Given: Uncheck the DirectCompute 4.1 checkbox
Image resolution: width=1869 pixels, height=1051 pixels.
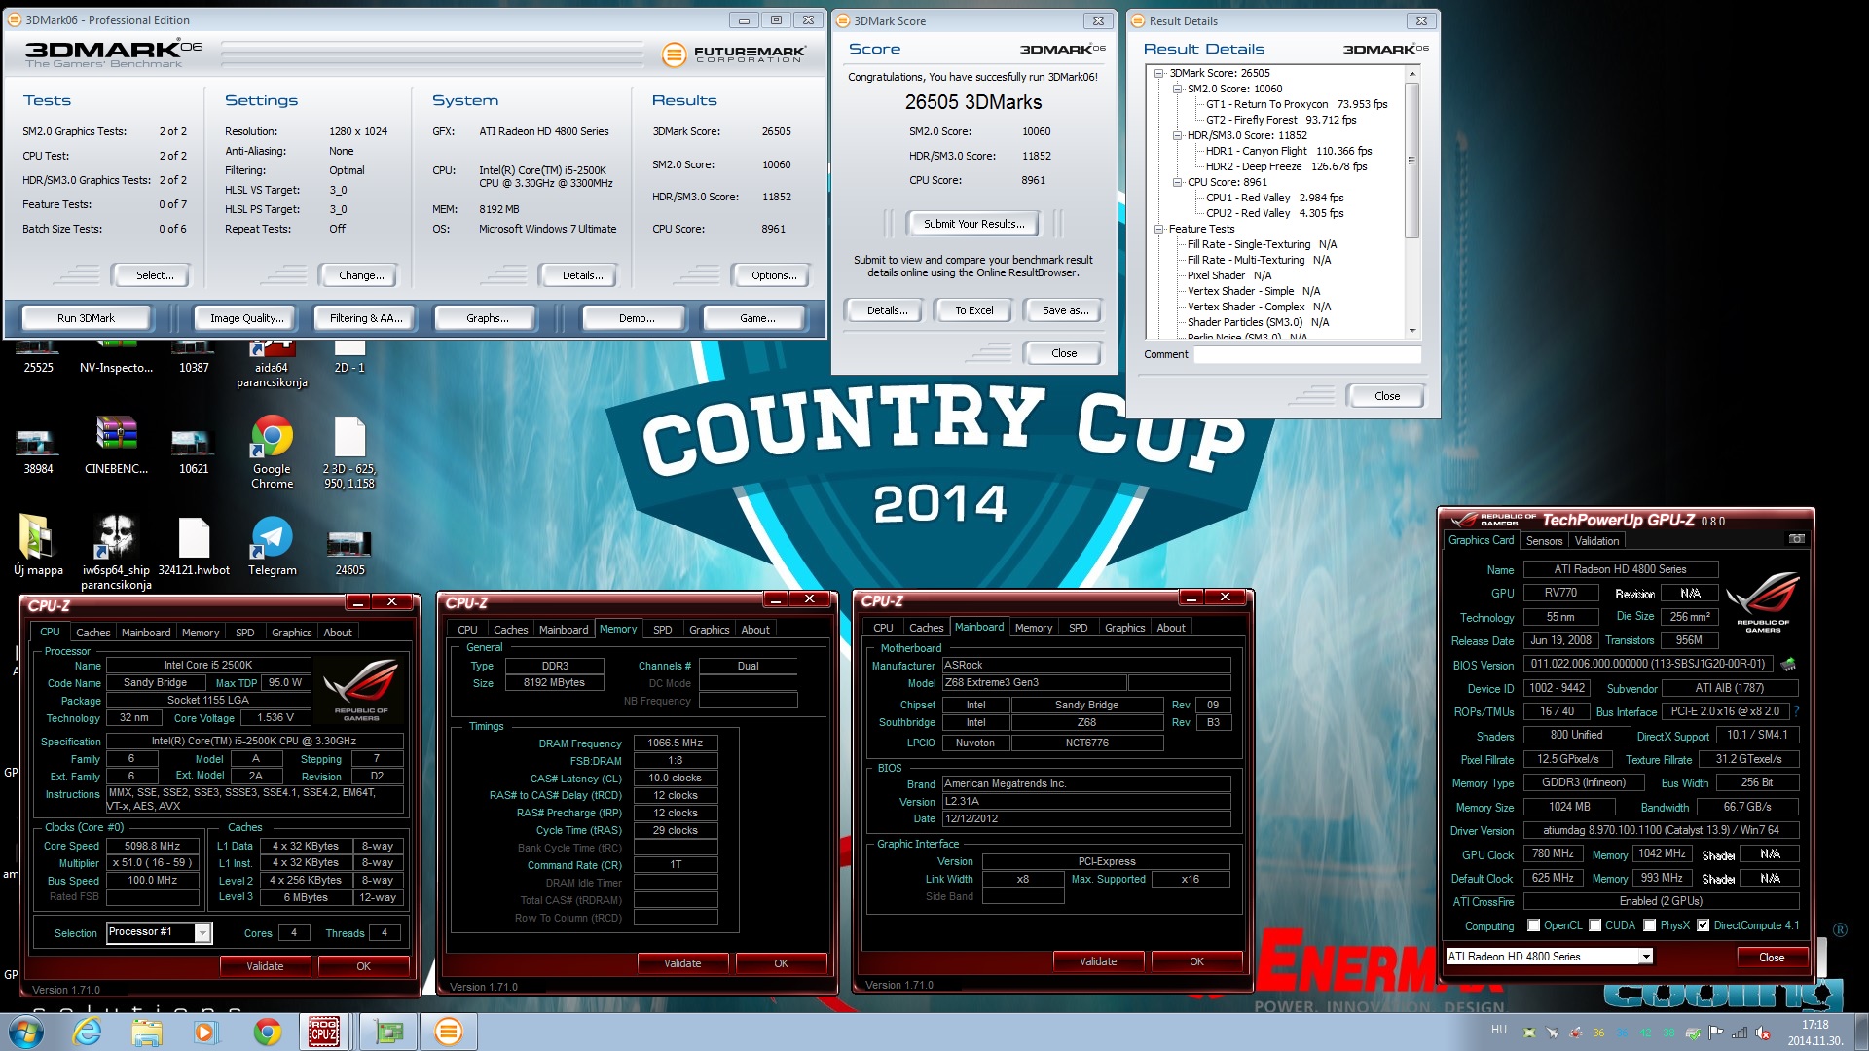Looking at the screenshot, I should click(x=1704, y=925).
